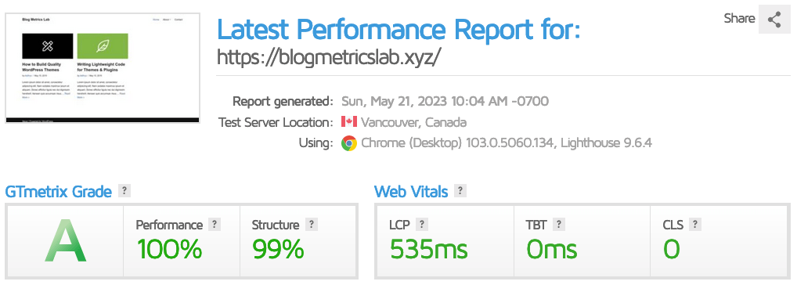Open the site screenshot thumbnail
Screen dimensions: 797x285
coord(103,68)
